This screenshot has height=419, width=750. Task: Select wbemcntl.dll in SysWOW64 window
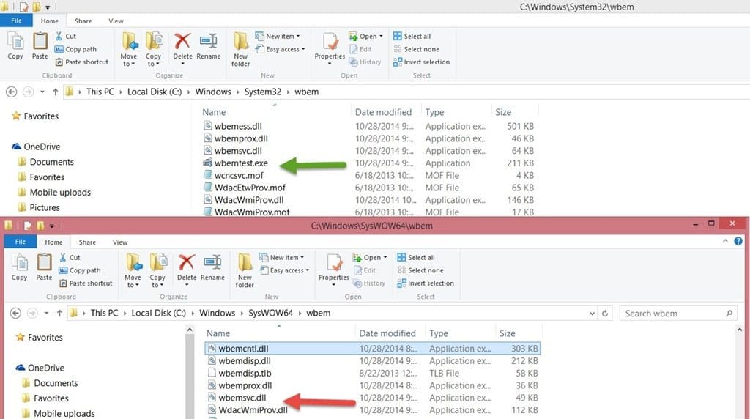point(373,349)
